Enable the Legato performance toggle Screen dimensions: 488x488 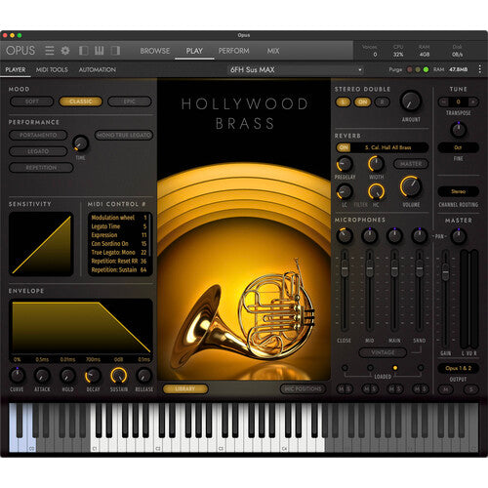[x=38, y=151]
